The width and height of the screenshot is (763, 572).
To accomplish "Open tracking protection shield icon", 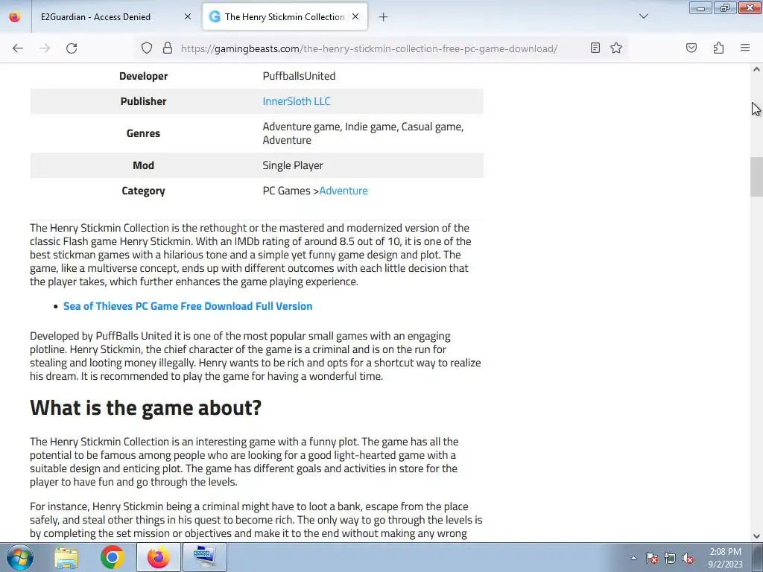I will (x=147, y=48).
